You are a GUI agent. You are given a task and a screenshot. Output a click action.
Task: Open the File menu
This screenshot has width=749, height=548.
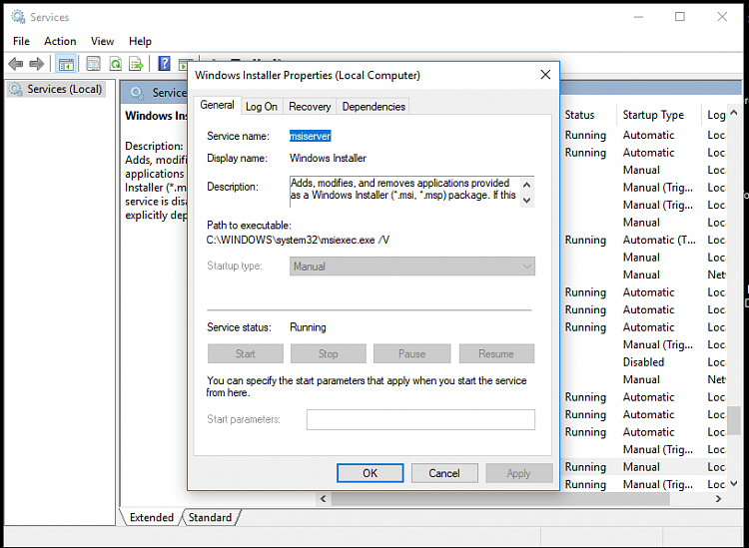[x=21, y=41]
